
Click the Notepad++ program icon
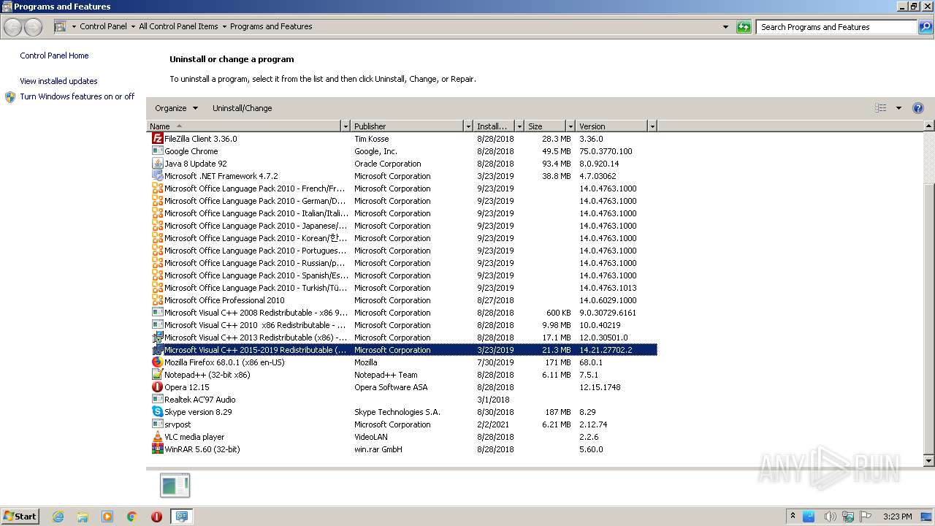pos(157,375)
